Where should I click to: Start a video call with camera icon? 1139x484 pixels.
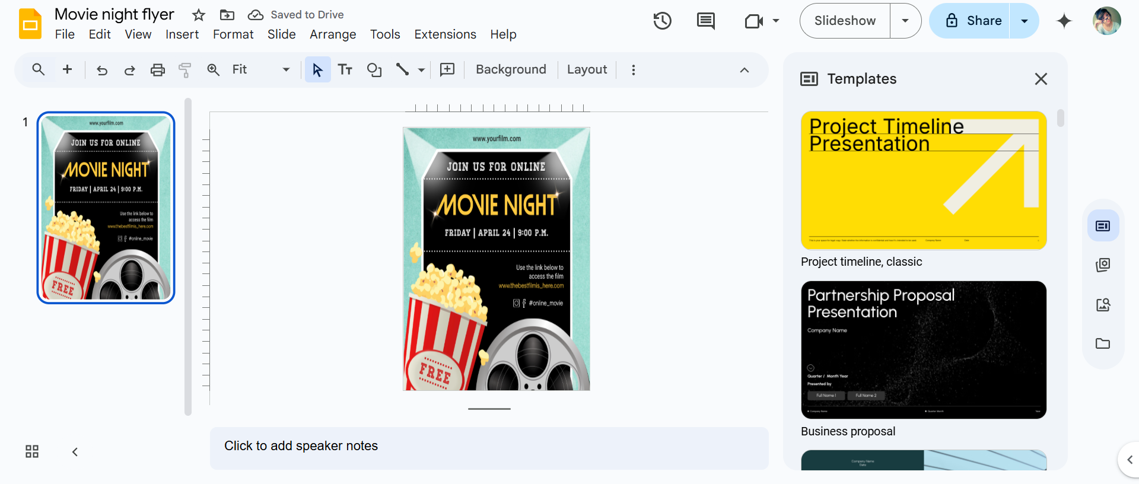pos(753,21)
